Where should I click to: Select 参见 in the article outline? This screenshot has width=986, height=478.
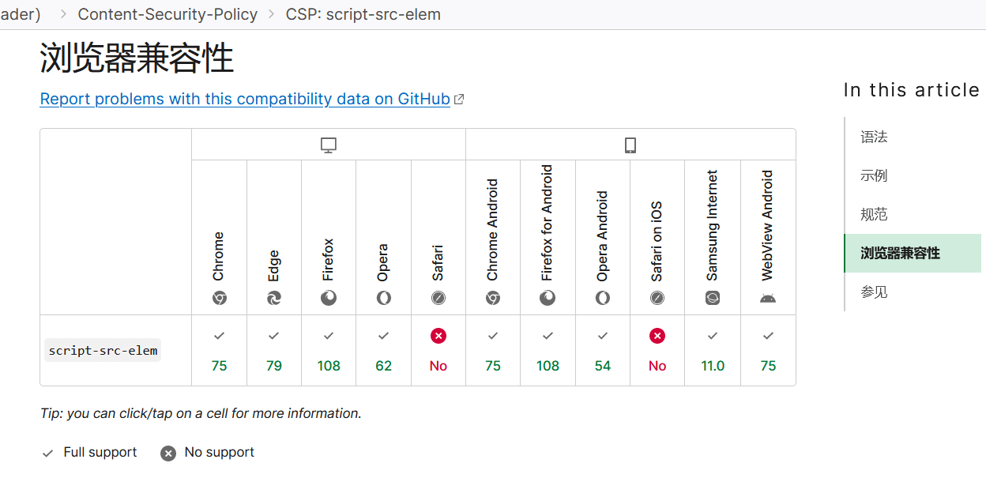(x=874, y=292)
